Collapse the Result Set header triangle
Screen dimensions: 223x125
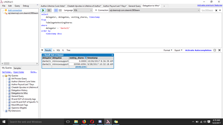(x=43, y=55)
